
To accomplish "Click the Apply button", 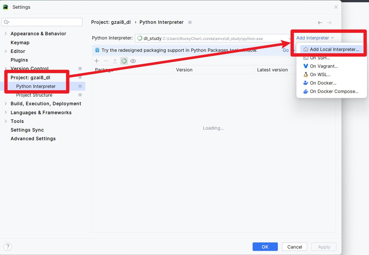I will pos(324,247).
